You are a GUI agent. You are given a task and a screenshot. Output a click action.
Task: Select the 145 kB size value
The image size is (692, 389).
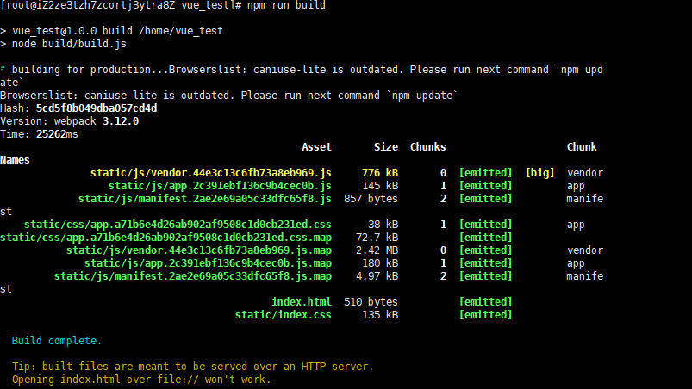380,186
